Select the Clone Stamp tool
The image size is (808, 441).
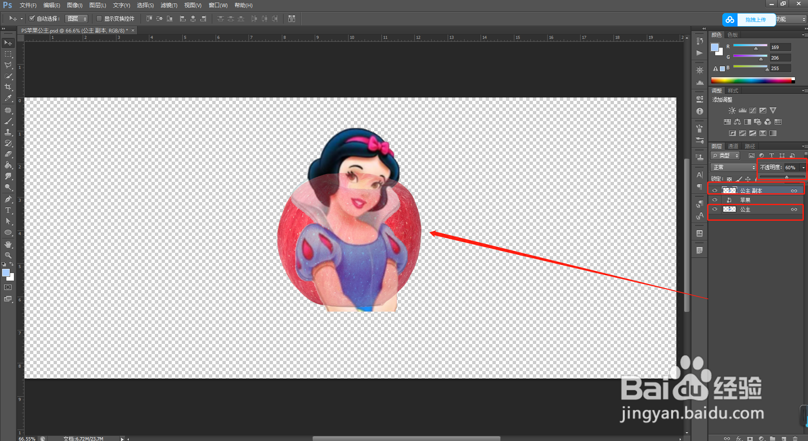pos(8,132)
